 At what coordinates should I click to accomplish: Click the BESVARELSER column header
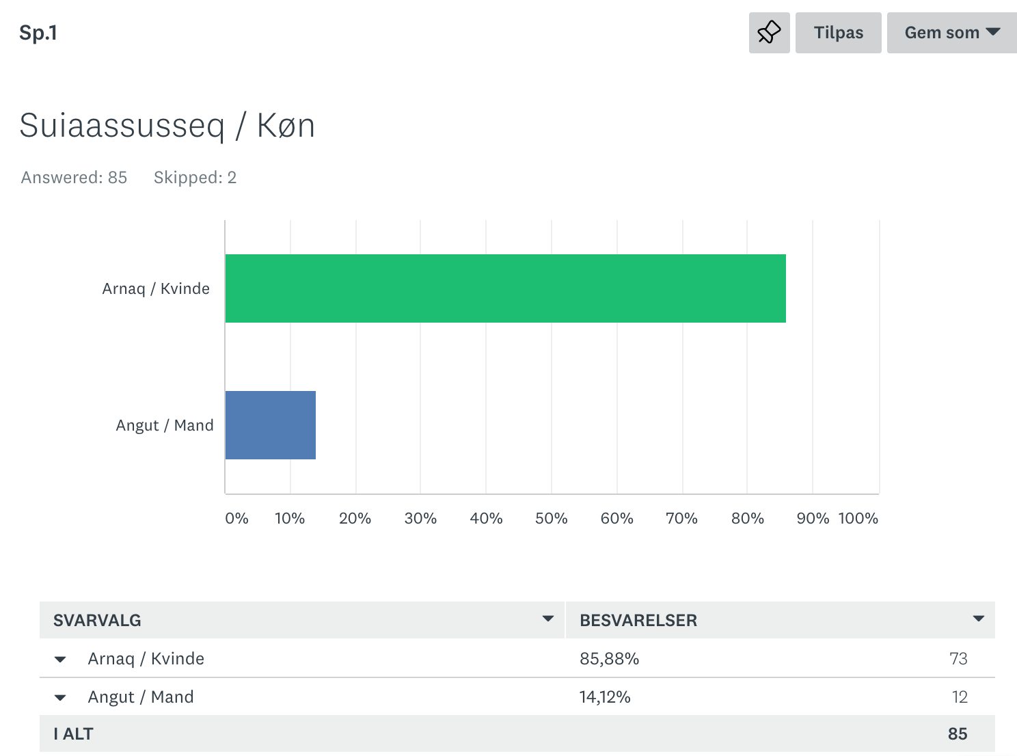pos(638,621)
